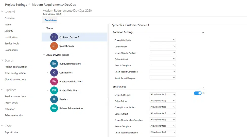This screenshot has height=137, width=247.
Task: Open Service hooks in General settings
Action: tap(12, 43)
